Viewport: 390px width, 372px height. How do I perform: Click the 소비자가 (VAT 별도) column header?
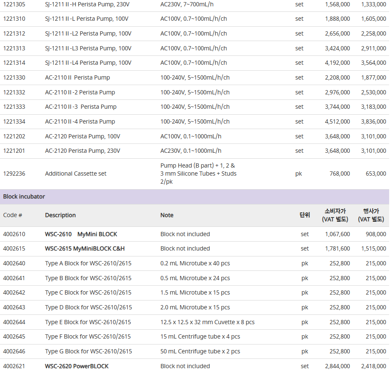point(335,215)
